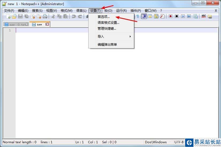Viewport: 221px width, 147px height.
Task: Save current recorded macro icon
Action: pyautogui.click(x=195, y=17)
